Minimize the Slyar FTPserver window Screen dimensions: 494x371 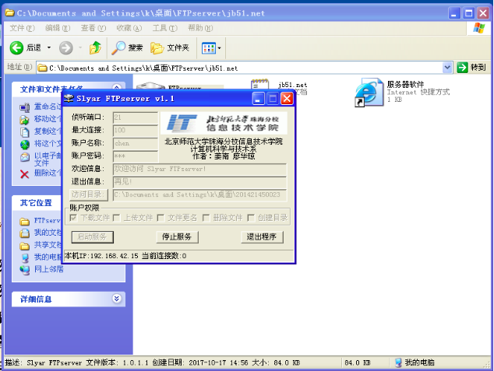click(x=259, y=99)
